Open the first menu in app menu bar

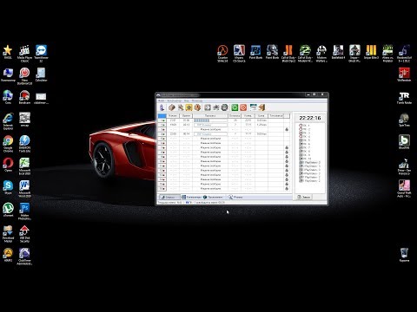coord(161,101)
